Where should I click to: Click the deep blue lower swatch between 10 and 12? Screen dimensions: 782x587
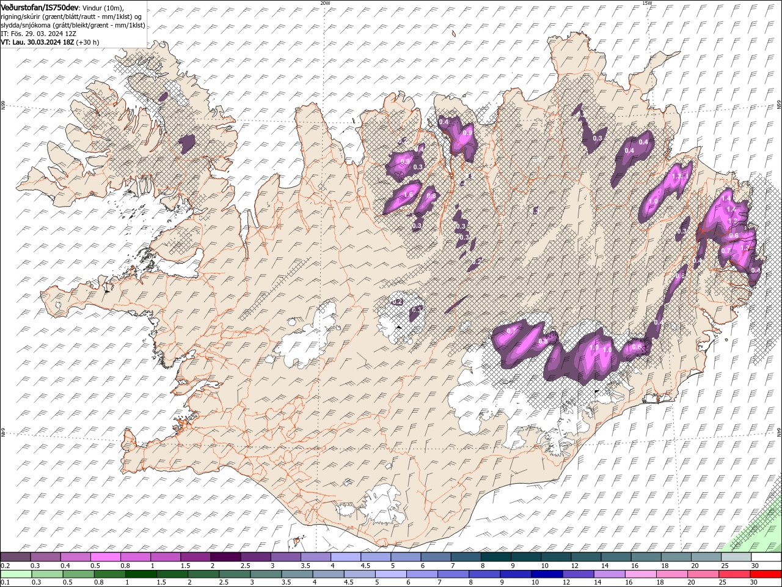(546, 574)
